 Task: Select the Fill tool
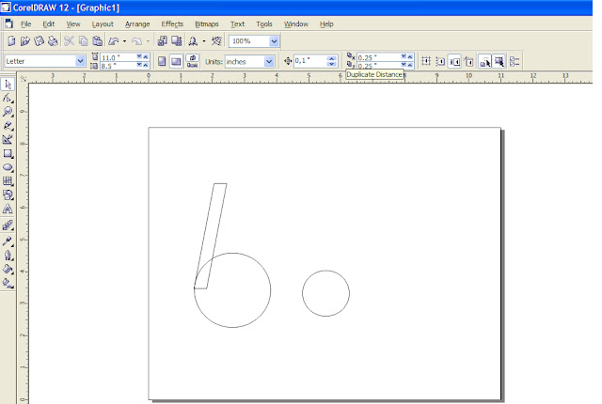[8, 269]
